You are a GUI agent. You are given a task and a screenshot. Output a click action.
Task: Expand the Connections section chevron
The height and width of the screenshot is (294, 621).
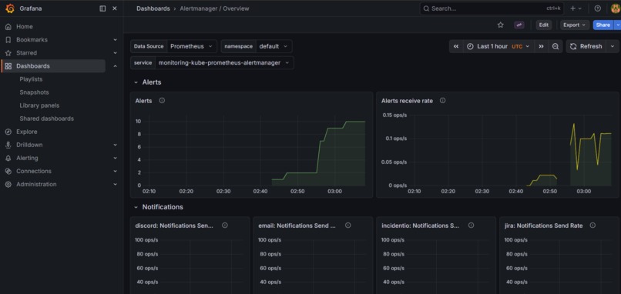(x=116, y=171)
